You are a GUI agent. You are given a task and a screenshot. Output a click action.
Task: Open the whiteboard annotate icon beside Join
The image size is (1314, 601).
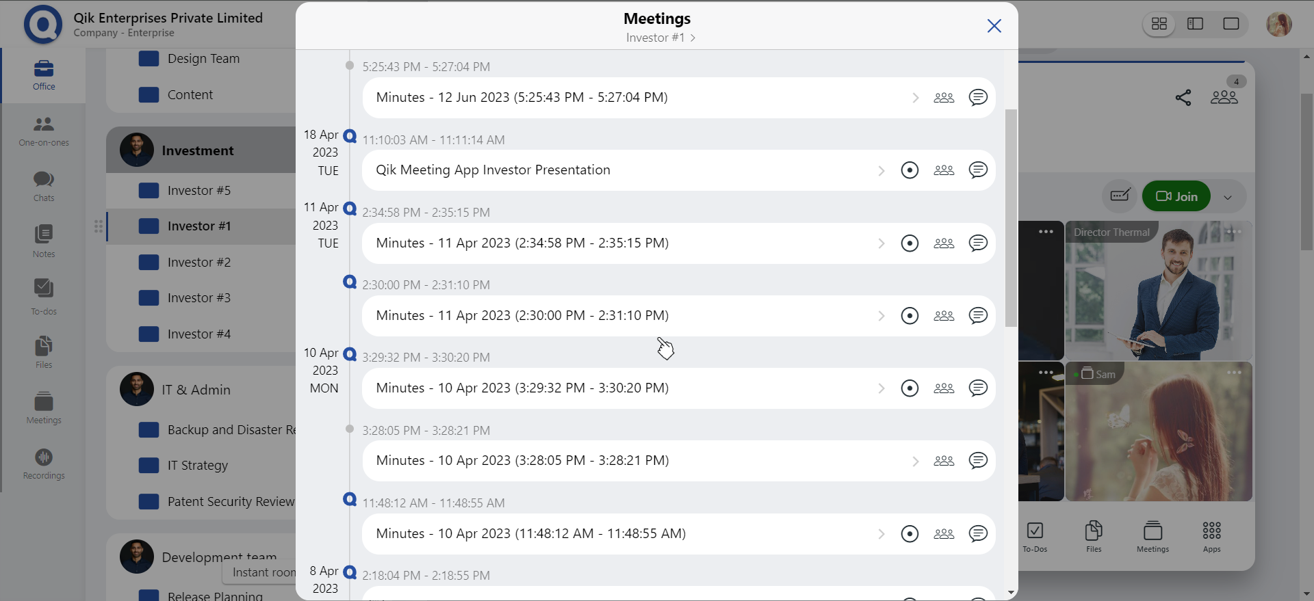pyautogui.click(x=1120, y=196)
